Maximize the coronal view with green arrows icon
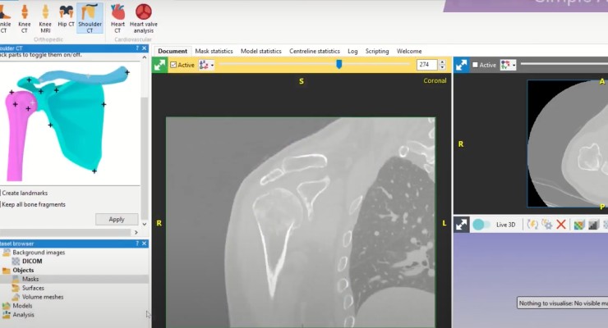Screen dimensions: 608x328 (x=159, y=65)
